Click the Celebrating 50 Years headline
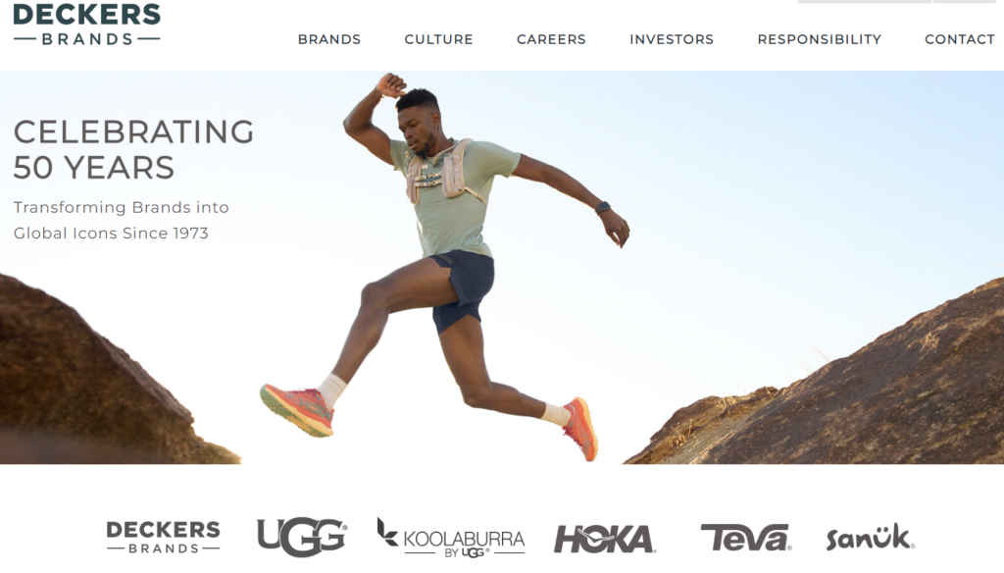The image size is (1004, 573). coord(133,149)
